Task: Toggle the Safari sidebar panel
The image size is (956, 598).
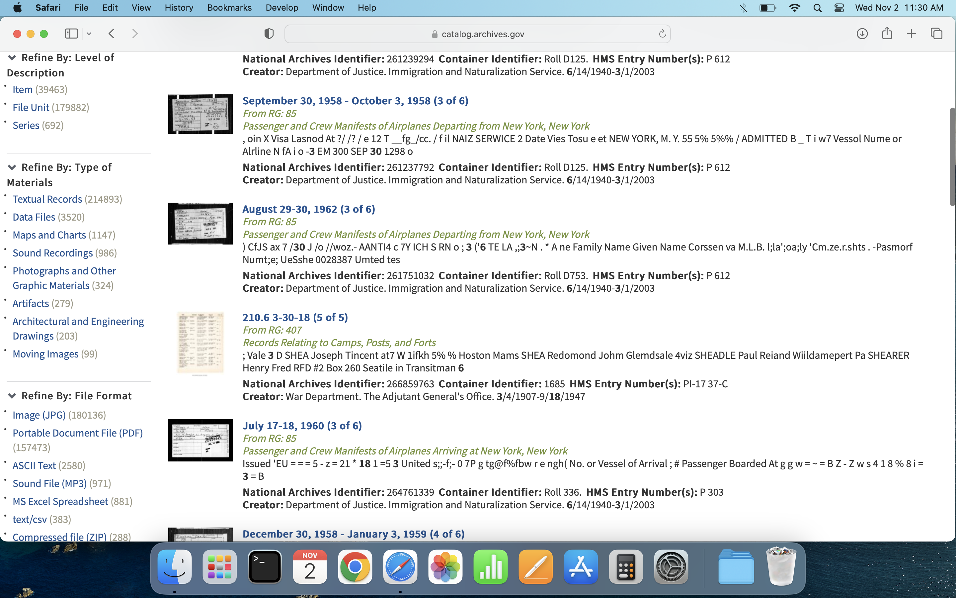Action: pos(71,34)
